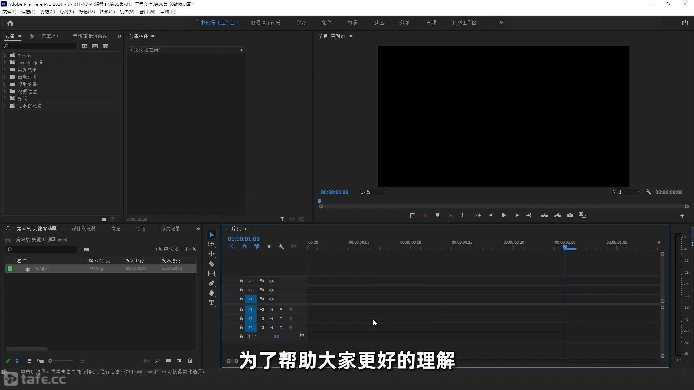Select the Hand tool
Image resolution: width=694 pixels, height=390 pixels.
click(211, 293)
